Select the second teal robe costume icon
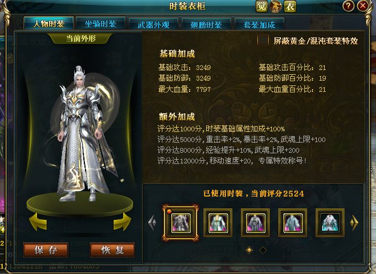Image resolution: width=376 pixels, height=274 pixels. coord(218,223)
